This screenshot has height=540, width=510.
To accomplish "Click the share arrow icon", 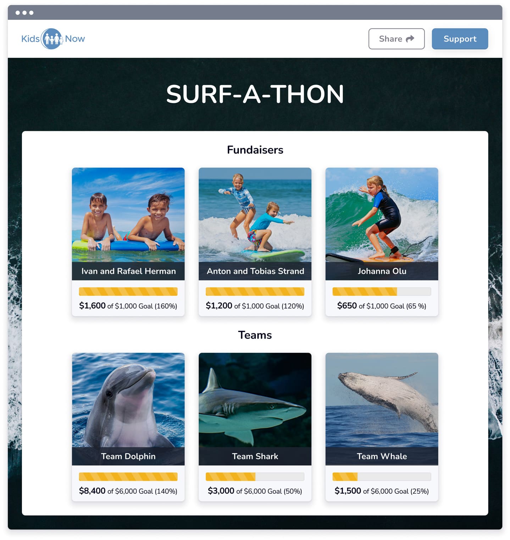I will click(x=410, y=39).
